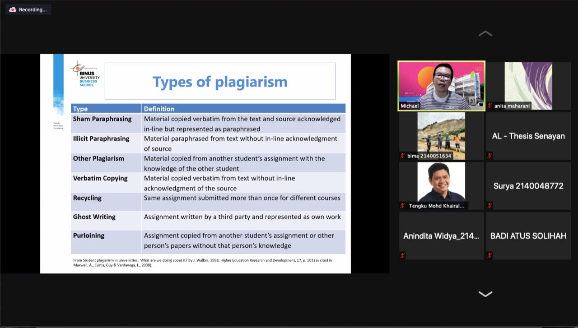Click muted mic icon on AL - Thesis Senayan tile
Screen dimensions: 578x328
[490, 156]
